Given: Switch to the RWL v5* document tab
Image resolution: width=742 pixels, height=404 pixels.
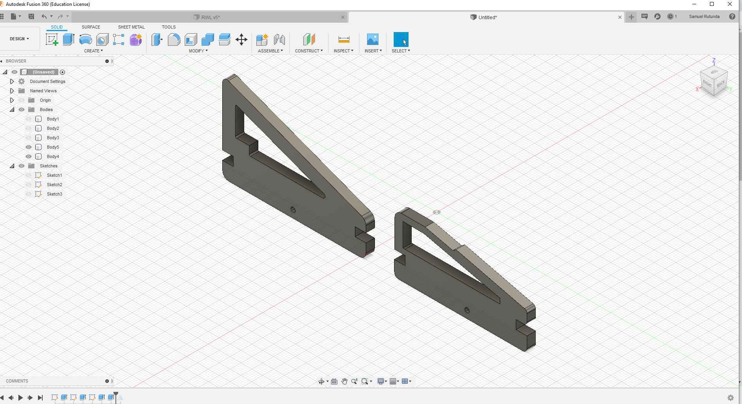Looking at the screenshot, I should 211,17.
